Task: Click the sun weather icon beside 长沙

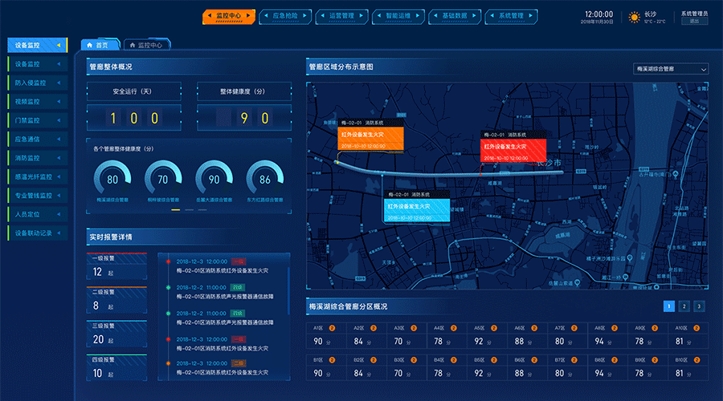Action: 635,18
